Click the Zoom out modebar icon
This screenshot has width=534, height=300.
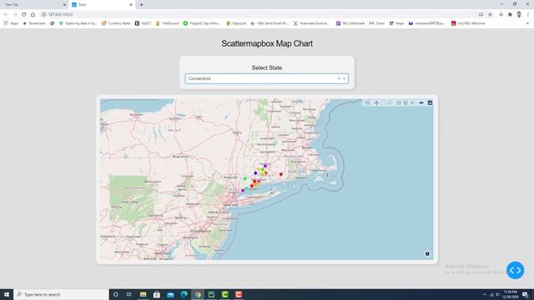tap(406, 102)
